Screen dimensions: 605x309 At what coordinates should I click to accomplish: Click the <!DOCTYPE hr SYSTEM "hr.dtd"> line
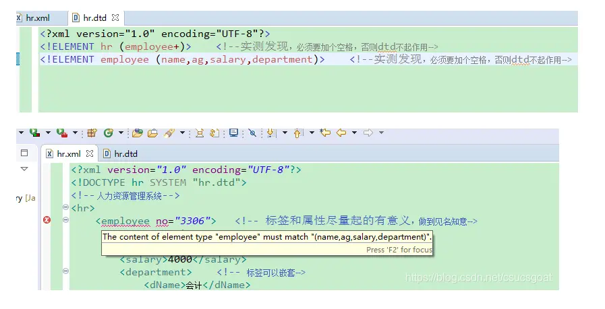click(159, 182)
